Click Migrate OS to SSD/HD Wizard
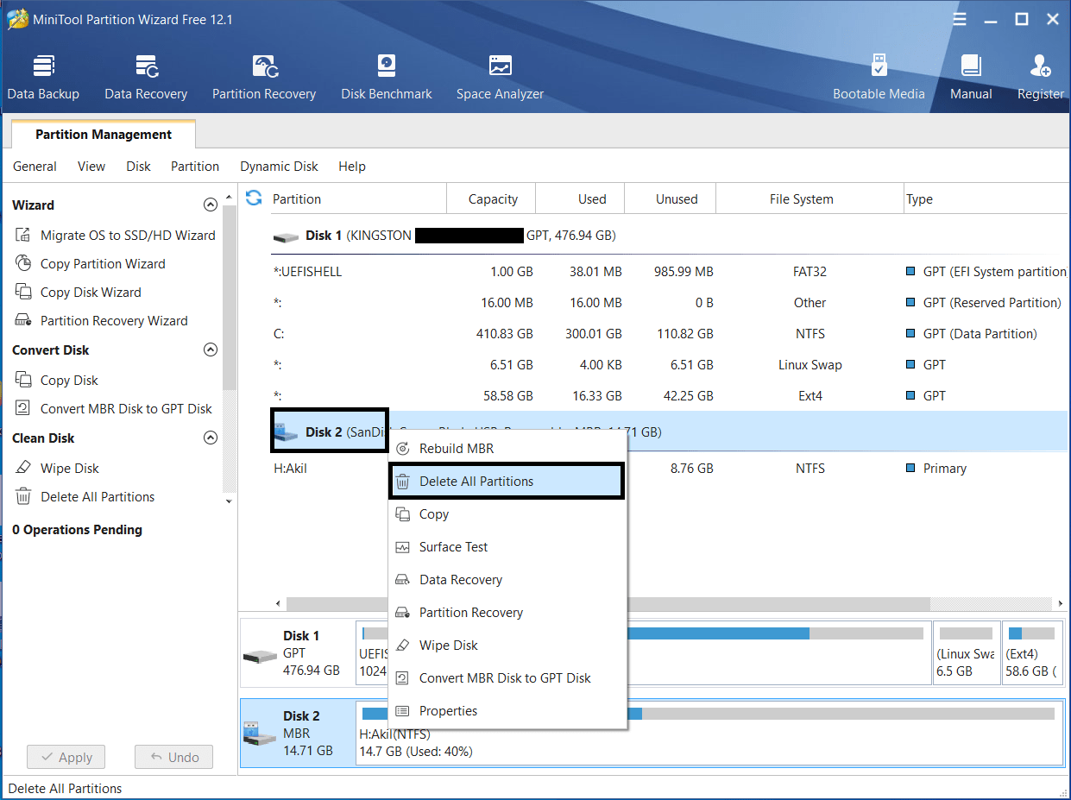 (x=127, y=236)
